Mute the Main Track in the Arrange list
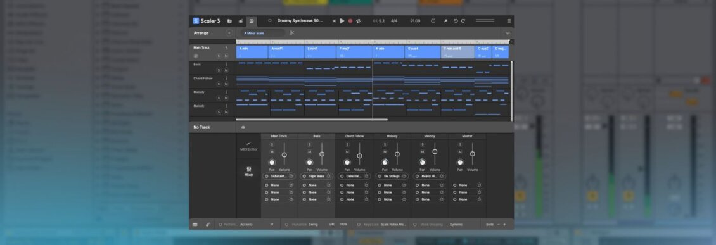 (226, 56)
